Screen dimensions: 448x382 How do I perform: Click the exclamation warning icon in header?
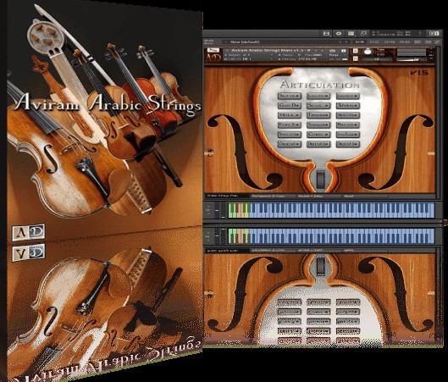click(x=420, y=33)
